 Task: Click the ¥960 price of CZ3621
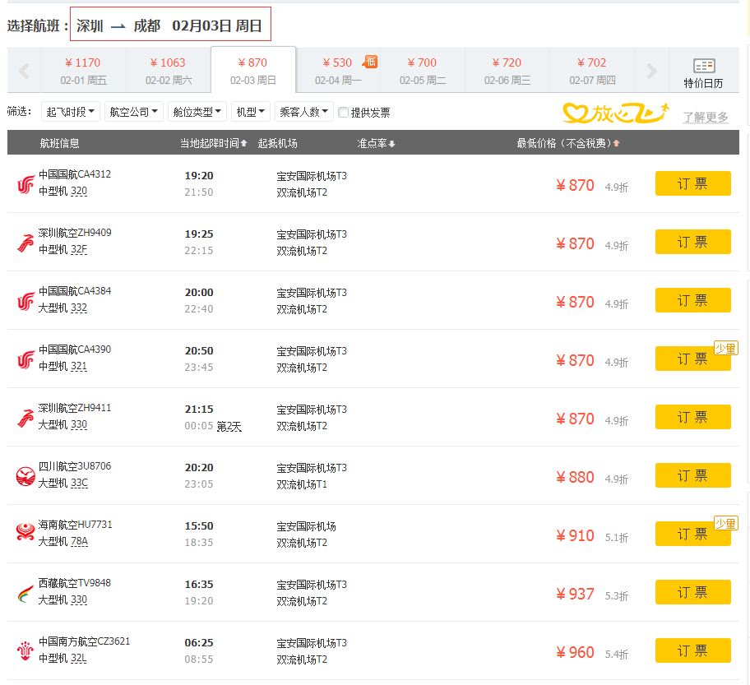(x=575, y=652)
